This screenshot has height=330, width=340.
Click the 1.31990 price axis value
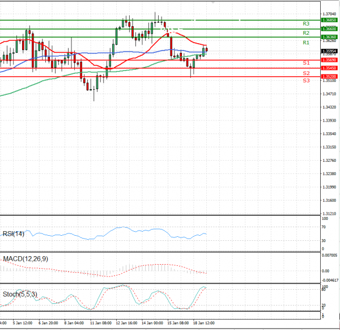coord(329,187)
